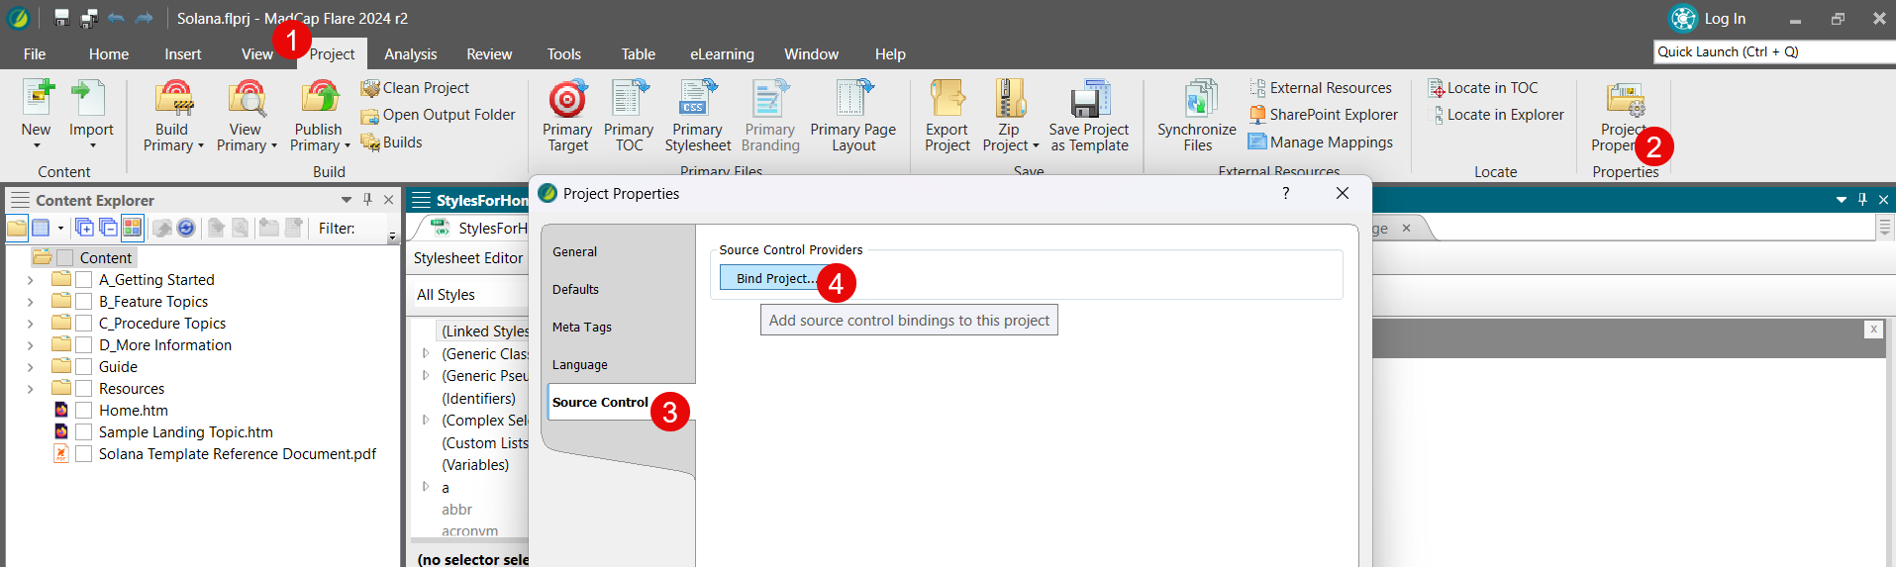Select the Language tab in Project Properties
1896x567 pixels.
580,365
